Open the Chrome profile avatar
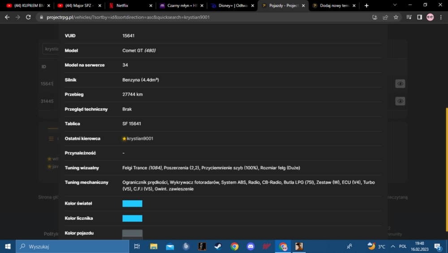This screenshot has height=253, width=448. point(430,17)
